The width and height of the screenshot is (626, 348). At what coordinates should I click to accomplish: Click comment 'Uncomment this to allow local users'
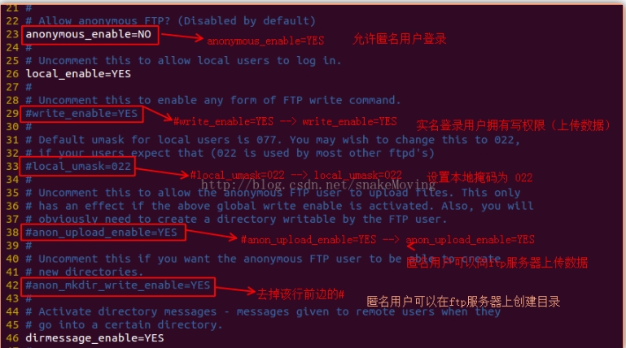pyautogui.click(x=154, y=61)
